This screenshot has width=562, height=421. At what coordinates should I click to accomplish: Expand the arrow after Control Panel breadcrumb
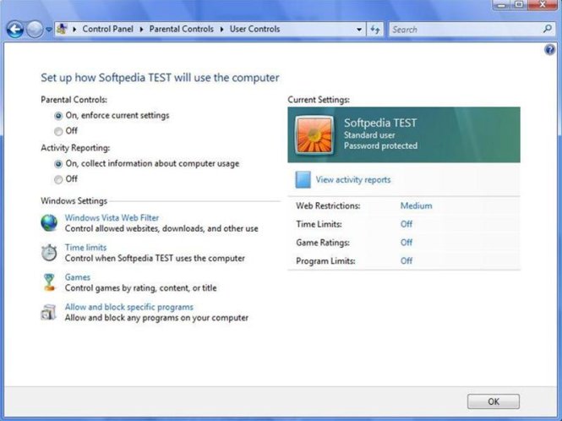(141, 30)
